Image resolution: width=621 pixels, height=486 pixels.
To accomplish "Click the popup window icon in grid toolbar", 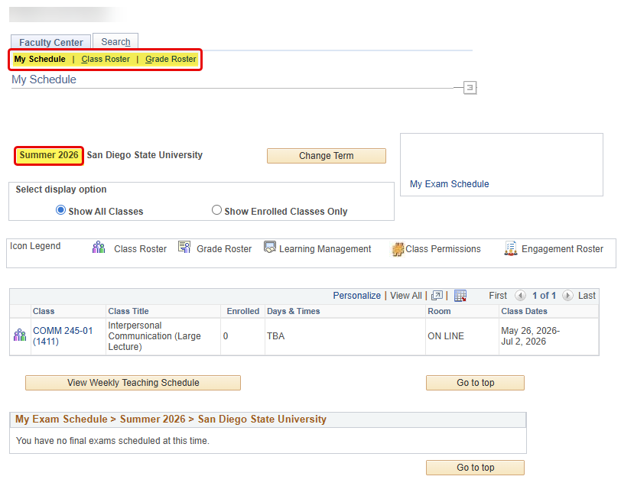I will pyautogui.click(x=437, y=296).
